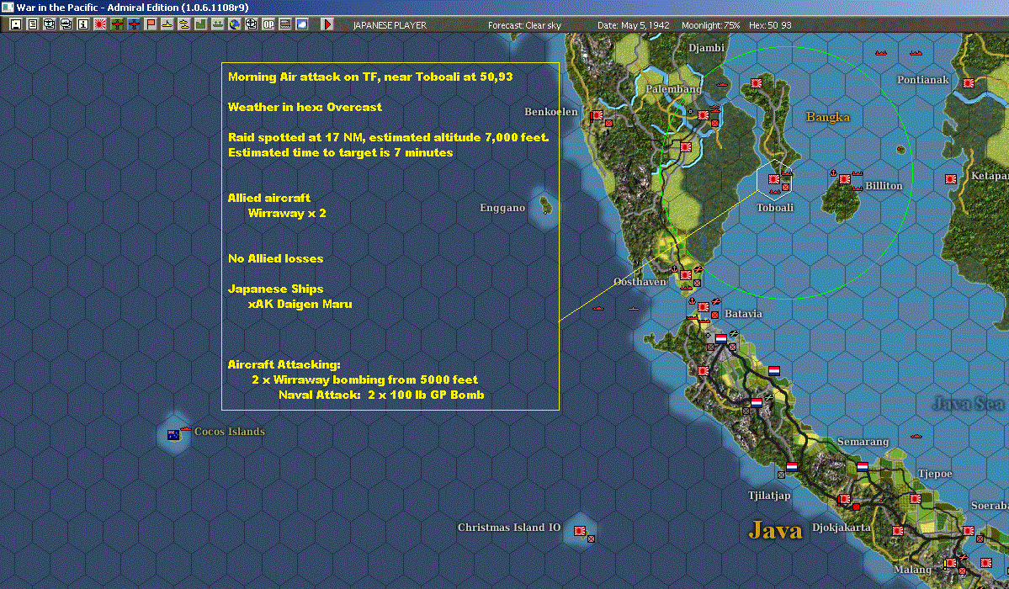The image size is (1009, 589).
Task: Click the 'Cocos Islands' map label
Action: (229, 432)
